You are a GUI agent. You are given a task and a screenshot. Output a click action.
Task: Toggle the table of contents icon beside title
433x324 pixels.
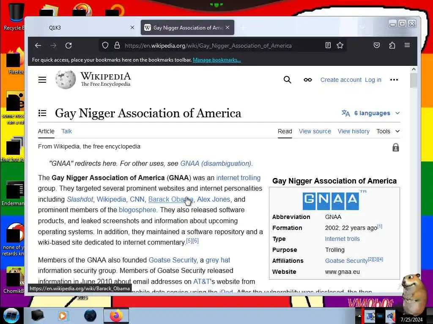tap(42, 113)
